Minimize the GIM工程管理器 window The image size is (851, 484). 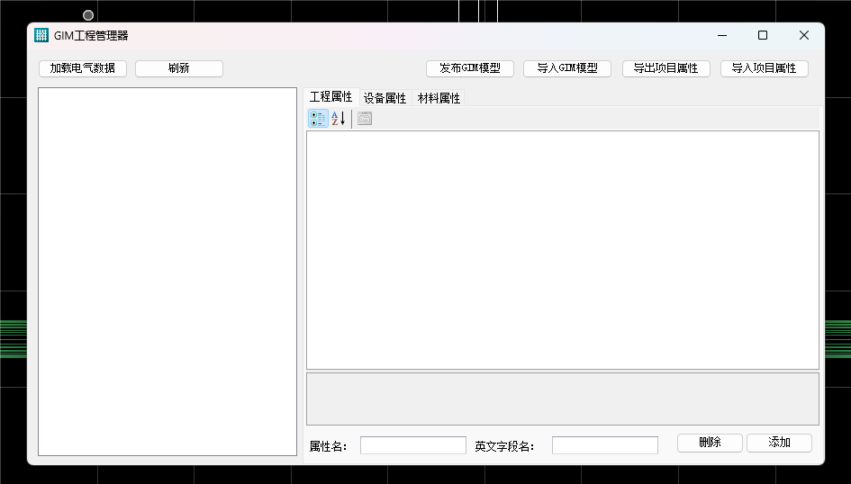[x=722, y=35]
